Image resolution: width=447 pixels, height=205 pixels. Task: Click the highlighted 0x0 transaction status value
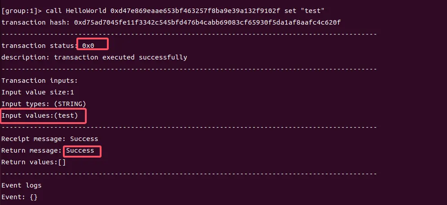click(88, 46)
